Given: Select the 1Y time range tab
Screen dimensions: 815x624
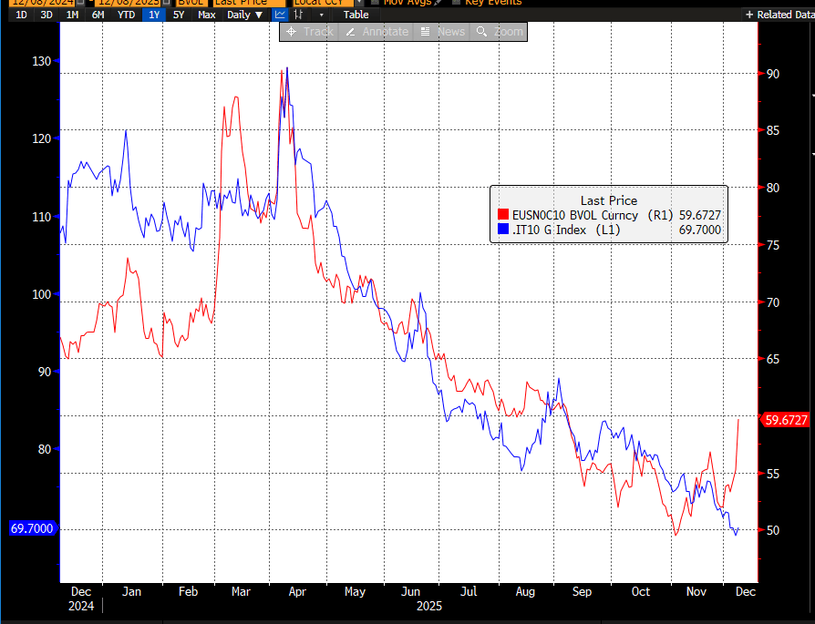Looking at the screenshot, I should pyautogui.click(x=154, y=15).
